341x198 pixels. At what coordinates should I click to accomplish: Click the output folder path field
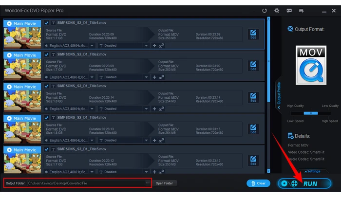point(87,183)
